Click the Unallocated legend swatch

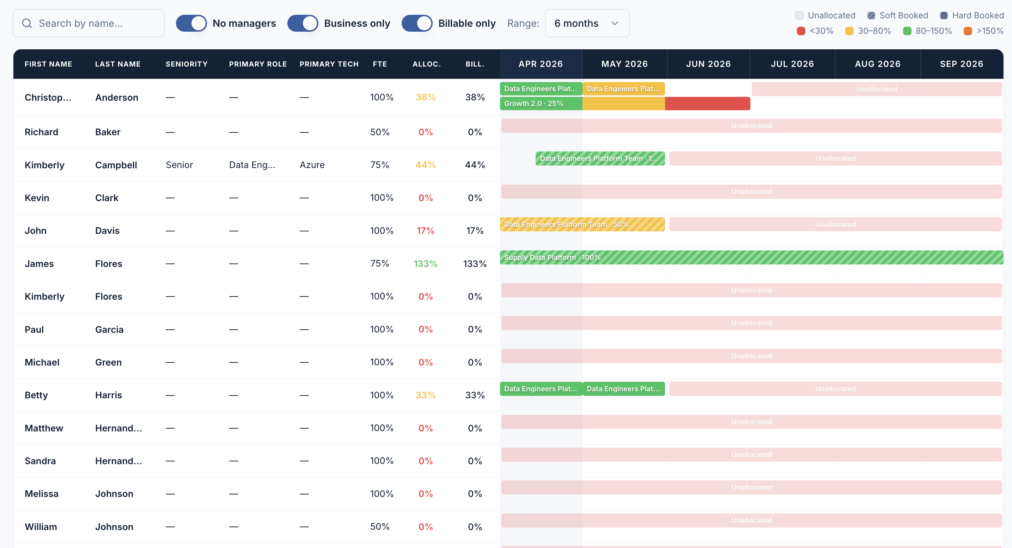pos(799,16)
